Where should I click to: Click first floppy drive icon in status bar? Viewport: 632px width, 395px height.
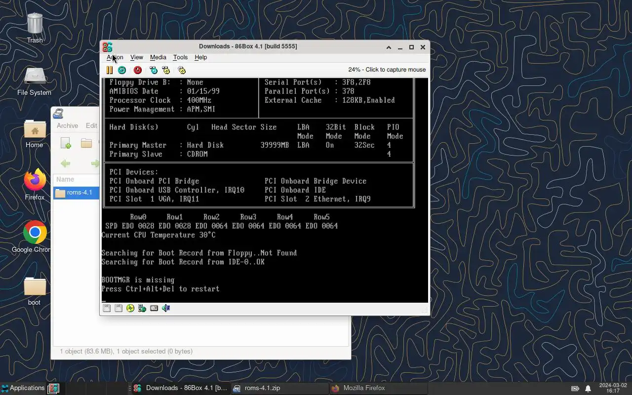coord(107,308)
